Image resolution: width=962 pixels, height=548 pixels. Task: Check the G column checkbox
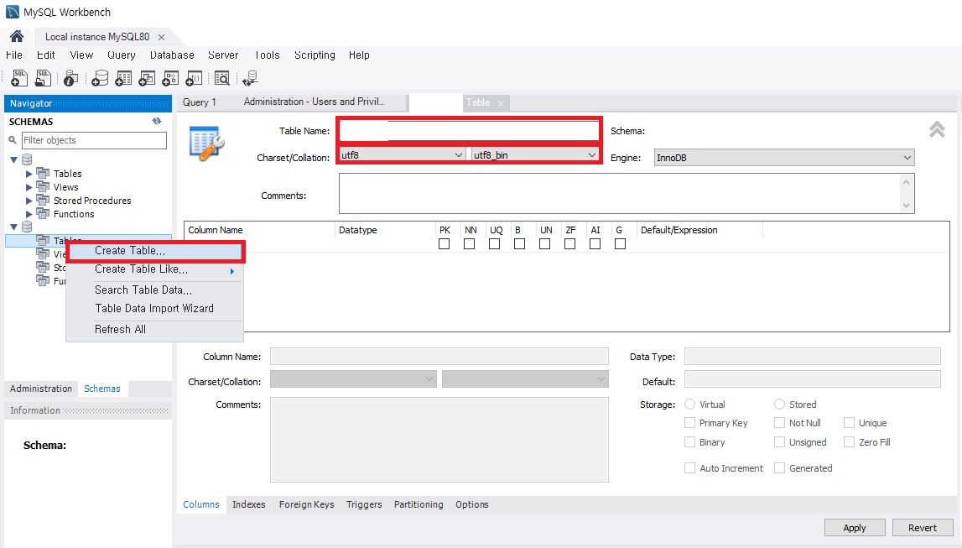[x=621, y=243]
